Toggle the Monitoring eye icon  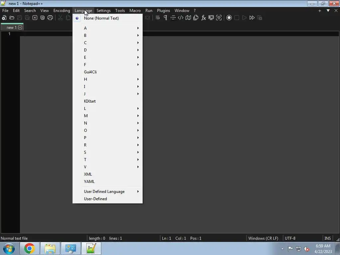tap(219, 18)
